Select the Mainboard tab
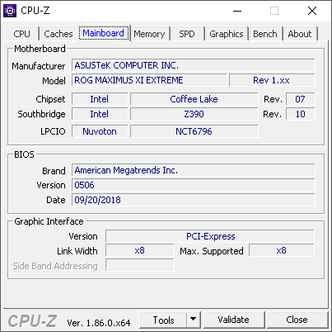The width and height of the screenshot is (332, 332). point(104,33)
